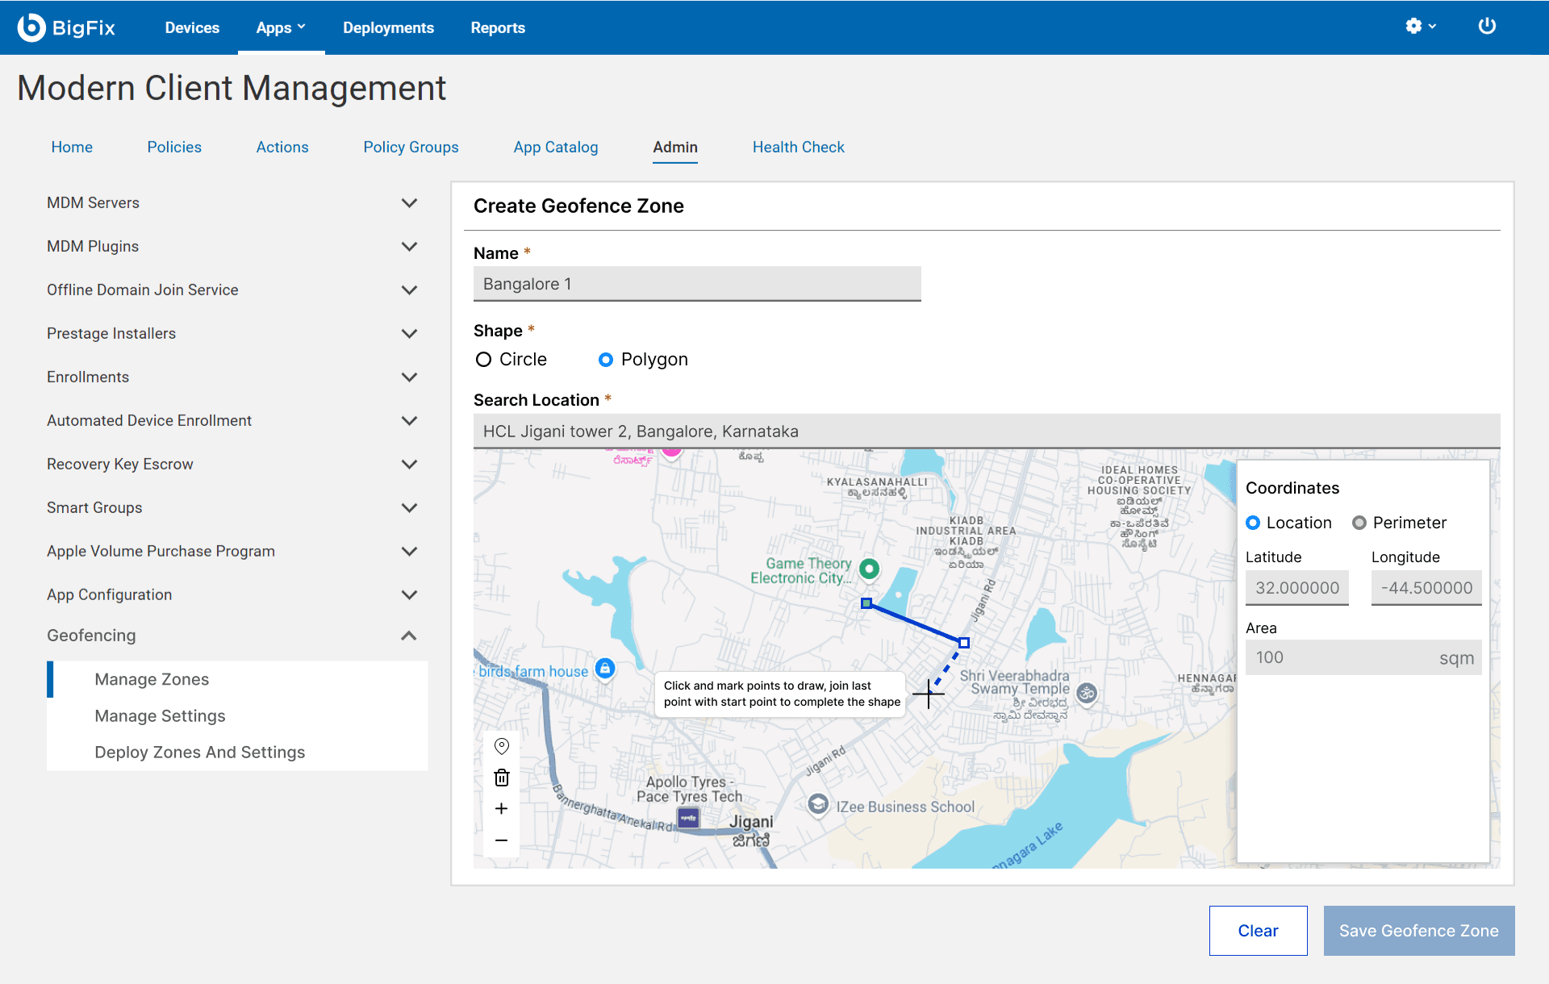Screen dimensions: 1549x984
Task: Click the second polygon vertex on map
Action: [964, 643]
